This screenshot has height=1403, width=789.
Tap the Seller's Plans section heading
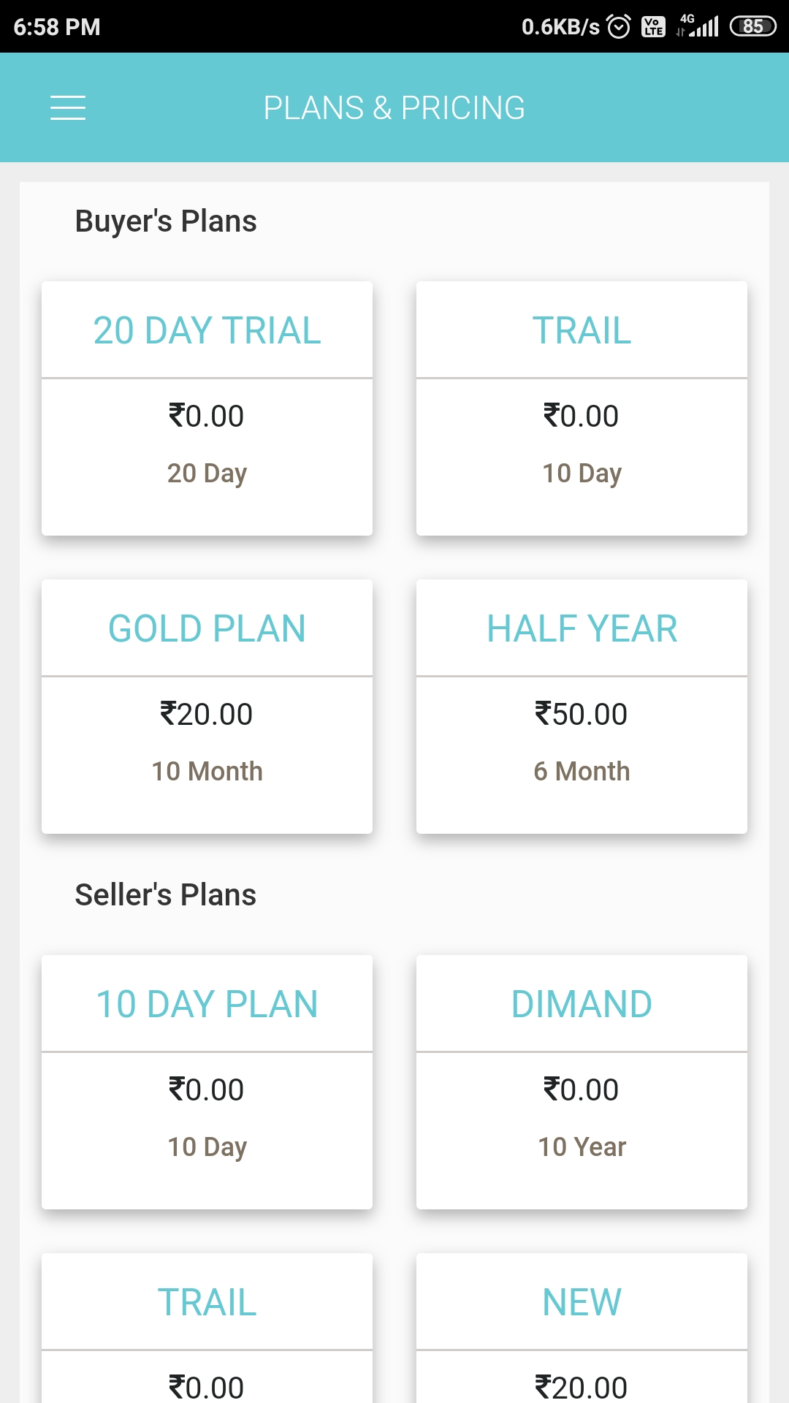[x=166, y=895]
